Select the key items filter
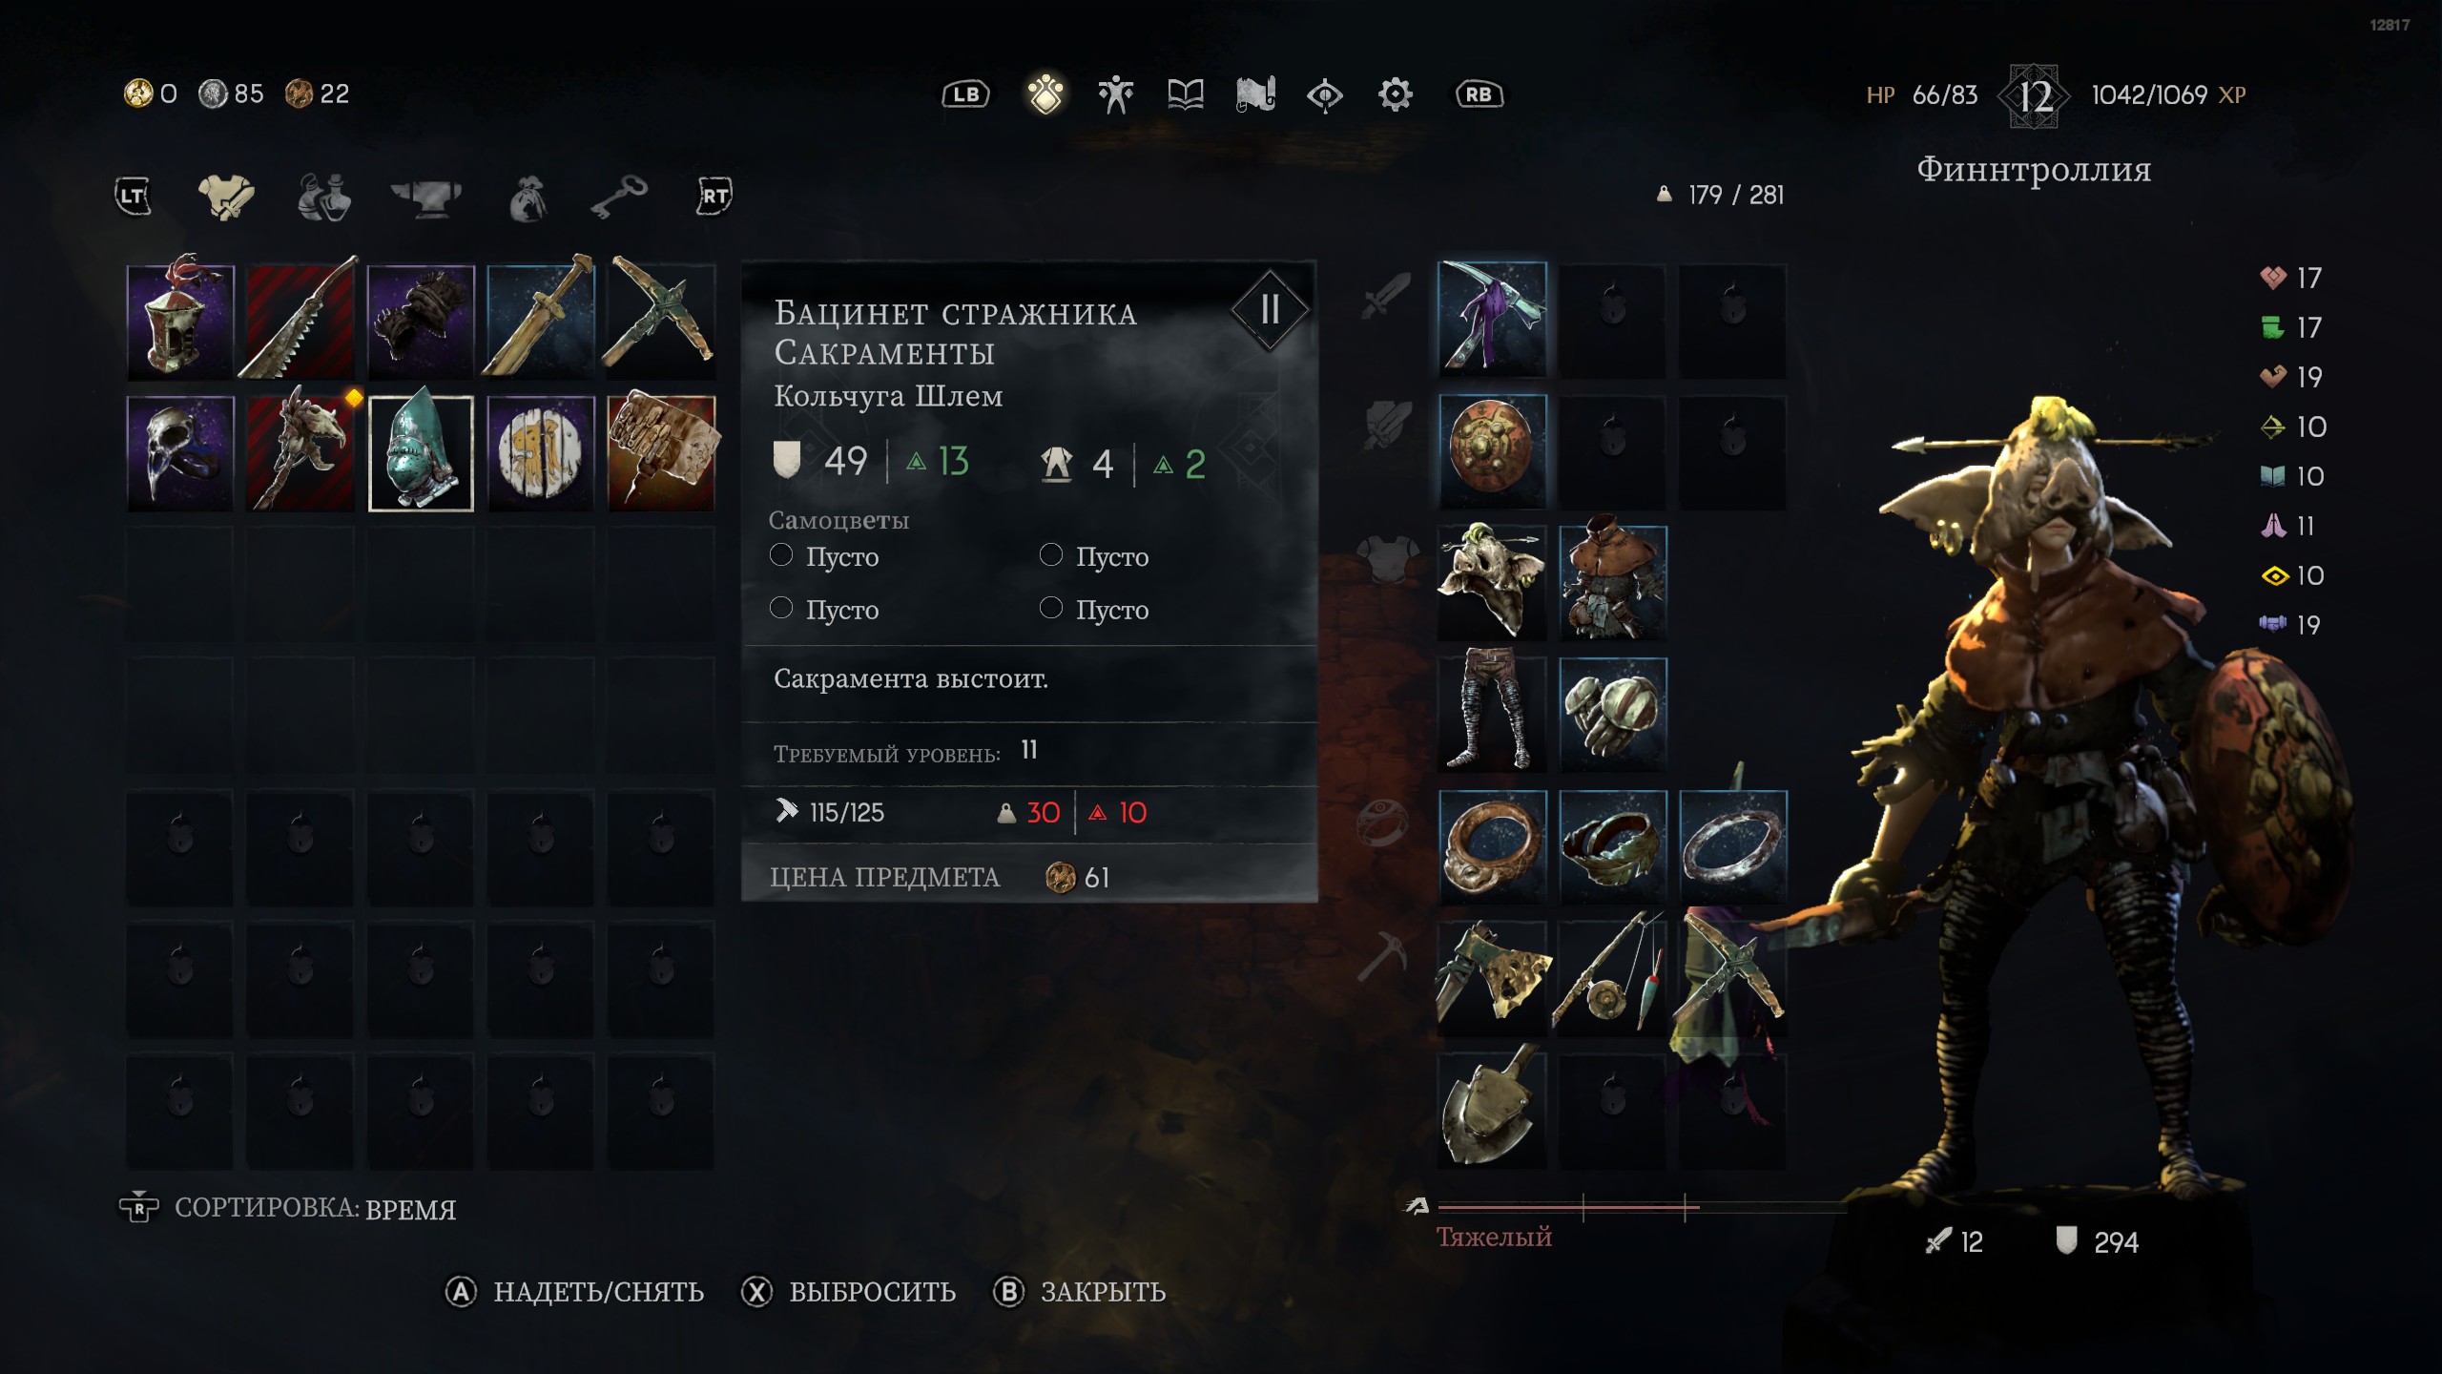The height and width of the screenshot is (1374, 2442). 619,197
